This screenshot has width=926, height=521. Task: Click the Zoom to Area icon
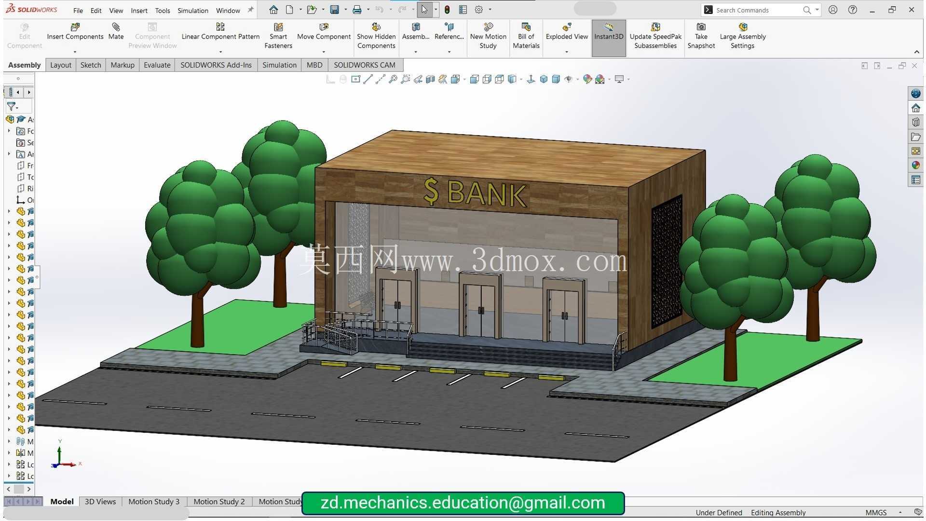406,79
